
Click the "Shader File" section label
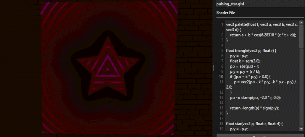(x=226, y=13)
